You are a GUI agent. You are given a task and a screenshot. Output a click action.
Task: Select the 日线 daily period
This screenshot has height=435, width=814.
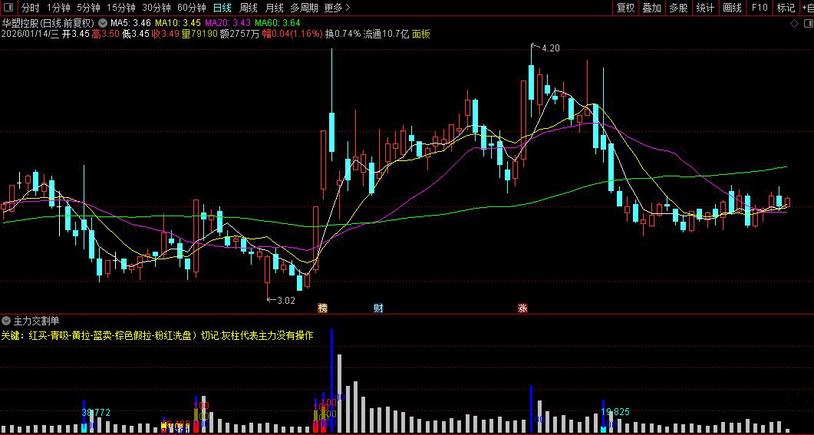pyautogui.click(x=222, y=8)
